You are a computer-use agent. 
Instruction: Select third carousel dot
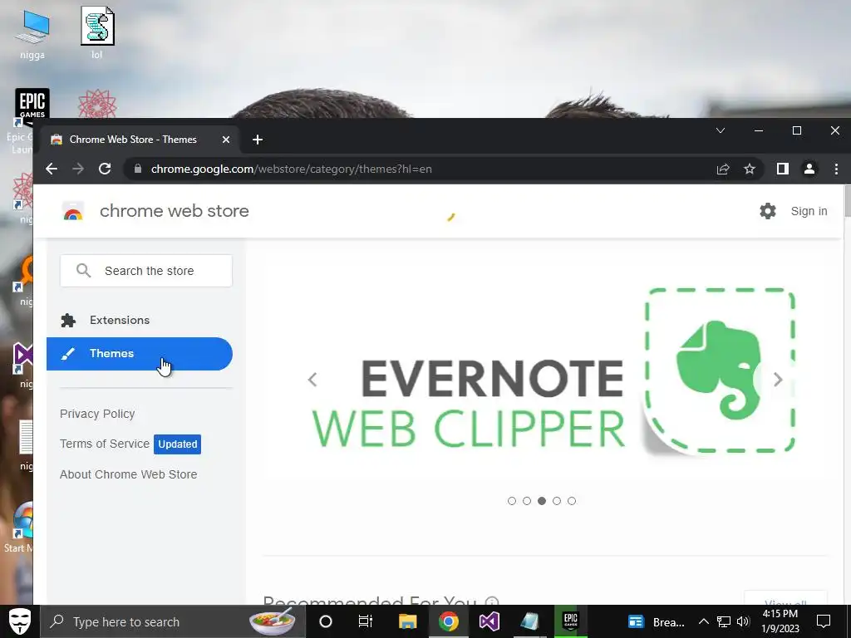(x=542, y=501)
